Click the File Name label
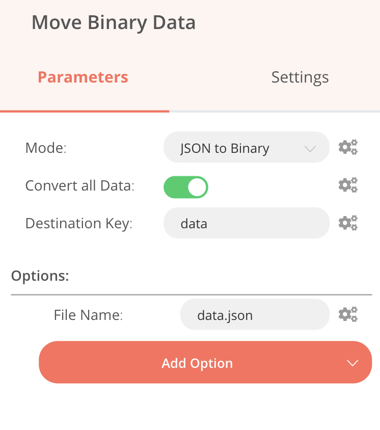Viewport: 380px width, 430px height. click(x=88, y=315)
